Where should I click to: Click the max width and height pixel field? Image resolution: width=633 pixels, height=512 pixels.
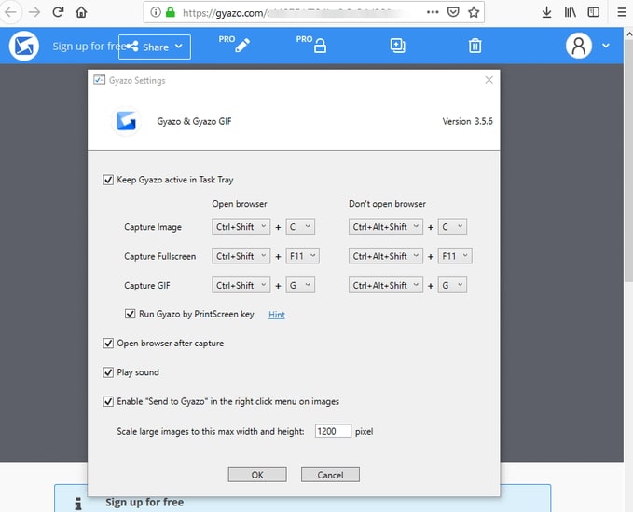(333, 431)
